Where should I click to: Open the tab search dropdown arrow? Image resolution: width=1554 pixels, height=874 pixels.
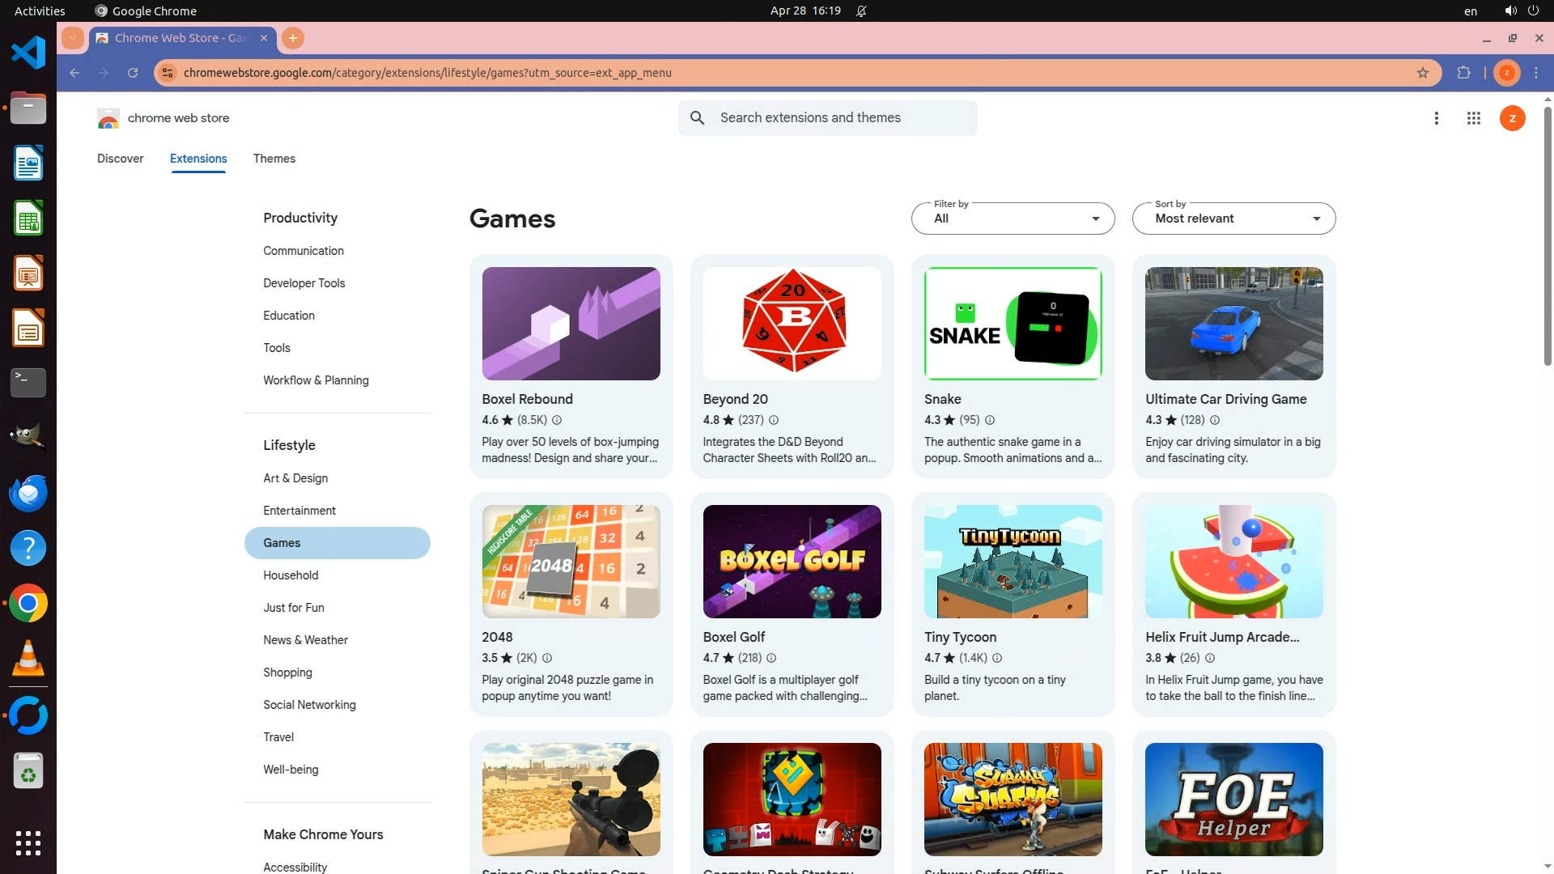(x=73, y=38)
